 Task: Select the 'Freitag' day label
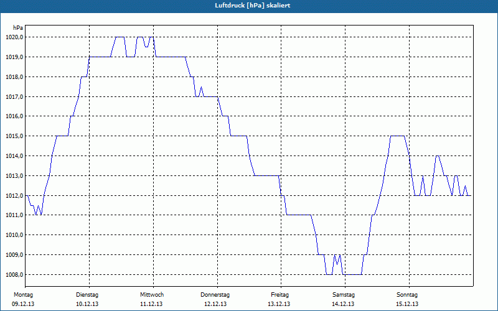280,295
